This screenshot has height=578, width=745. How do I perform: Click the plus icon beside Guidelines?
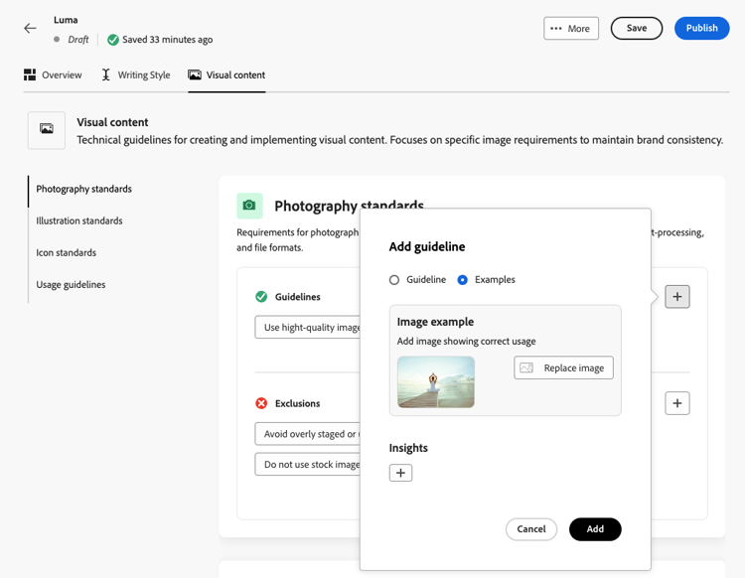click(677, 296)
